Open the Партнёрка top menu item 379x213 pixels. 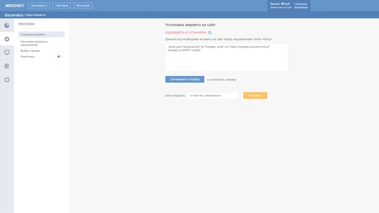(x=62, y=6)
